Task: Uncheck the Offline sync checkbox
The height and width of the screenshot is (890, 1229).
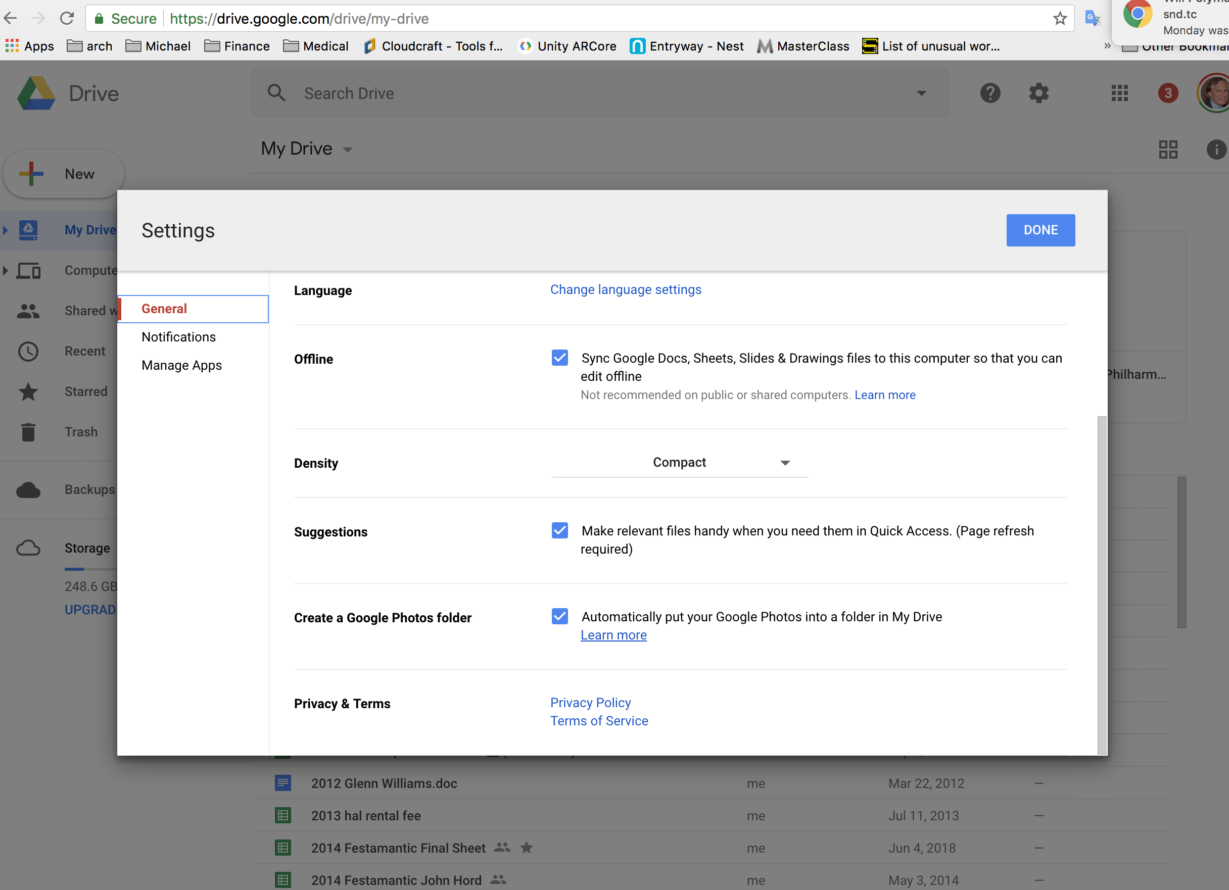Action: click(x=560, y=358)
